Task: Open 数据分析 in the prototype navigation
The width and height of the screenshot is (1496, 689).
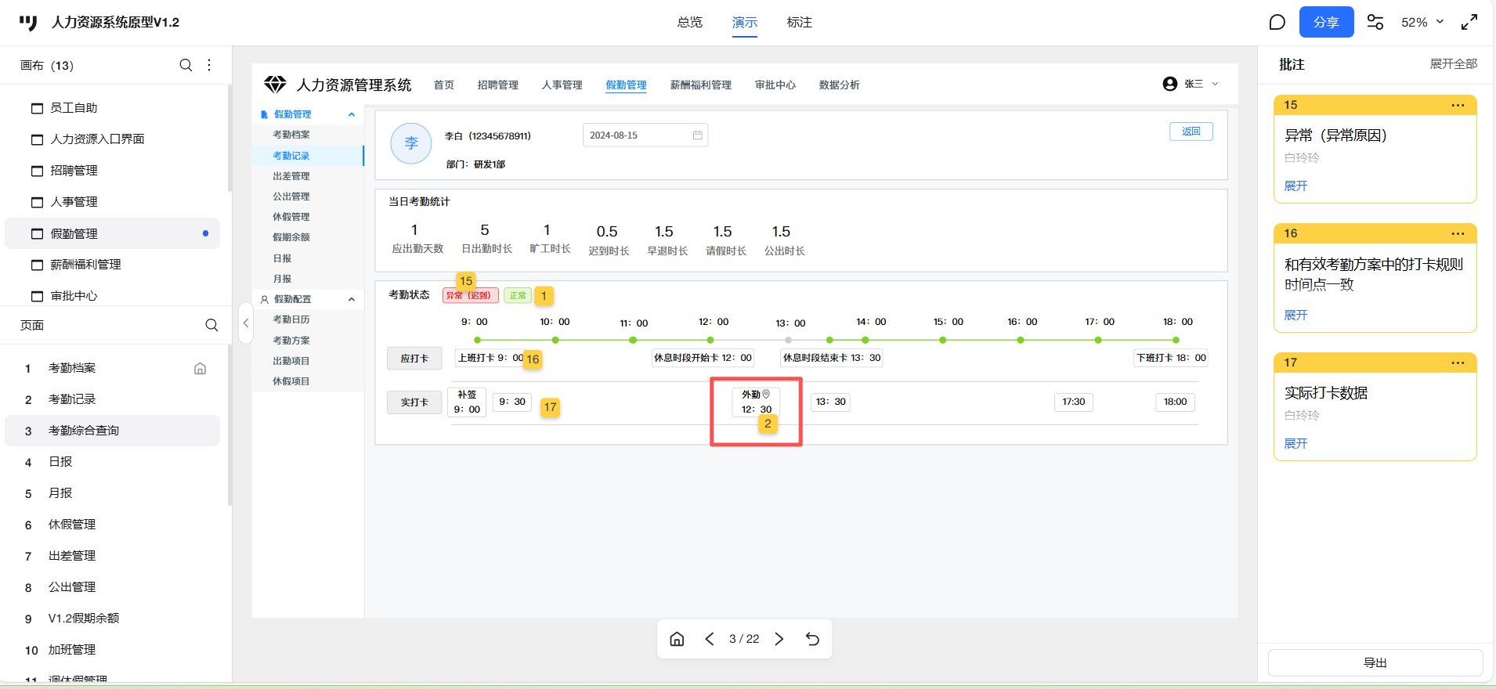Action: click(x=840, y=85)
